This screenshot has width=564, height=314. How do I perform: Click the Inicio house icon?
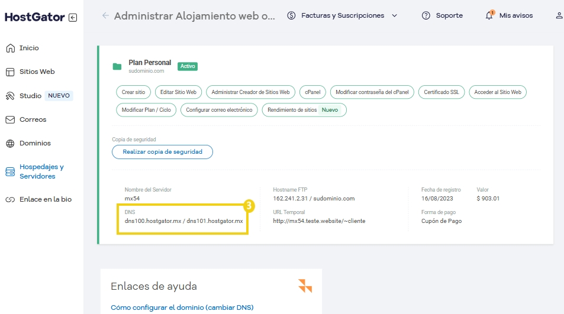[11, 48]
